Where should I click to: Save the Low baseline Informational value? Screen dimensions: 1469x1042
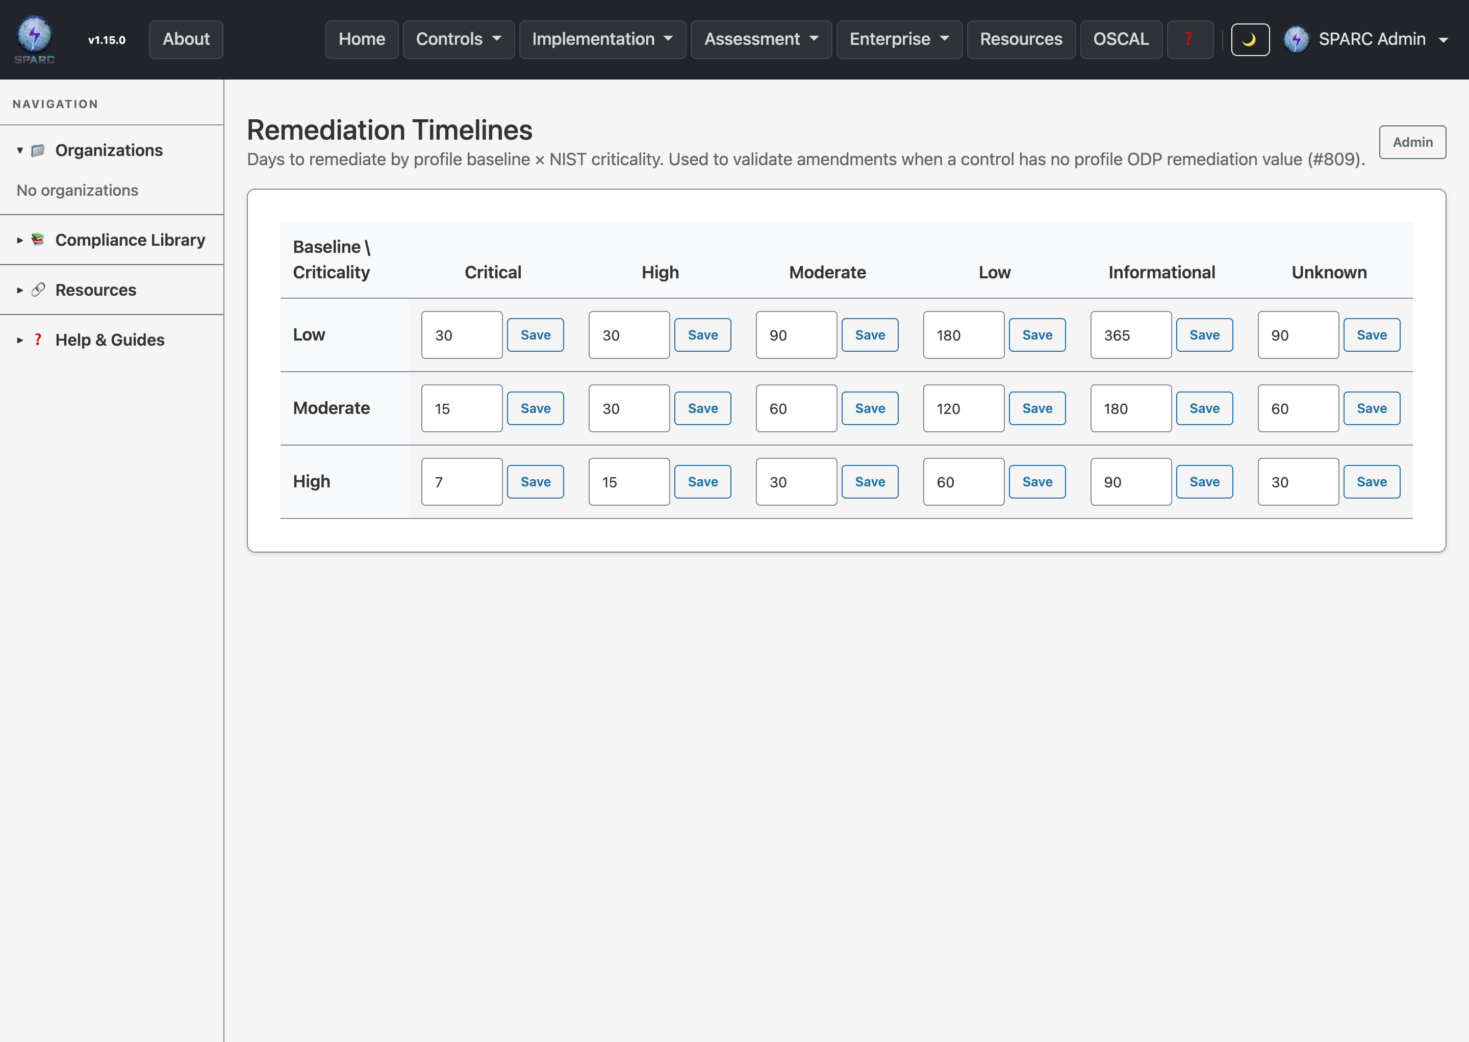pos(1204,335)
